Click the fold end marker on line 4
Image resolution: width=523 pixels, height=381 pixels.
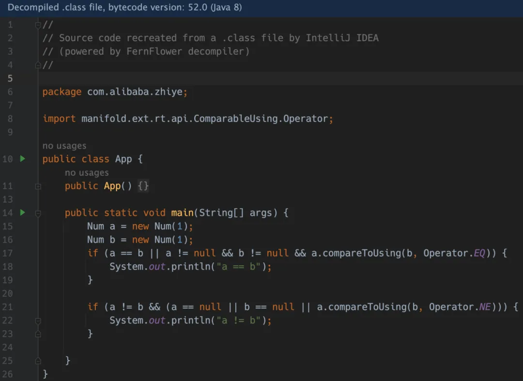click(38, 65)
